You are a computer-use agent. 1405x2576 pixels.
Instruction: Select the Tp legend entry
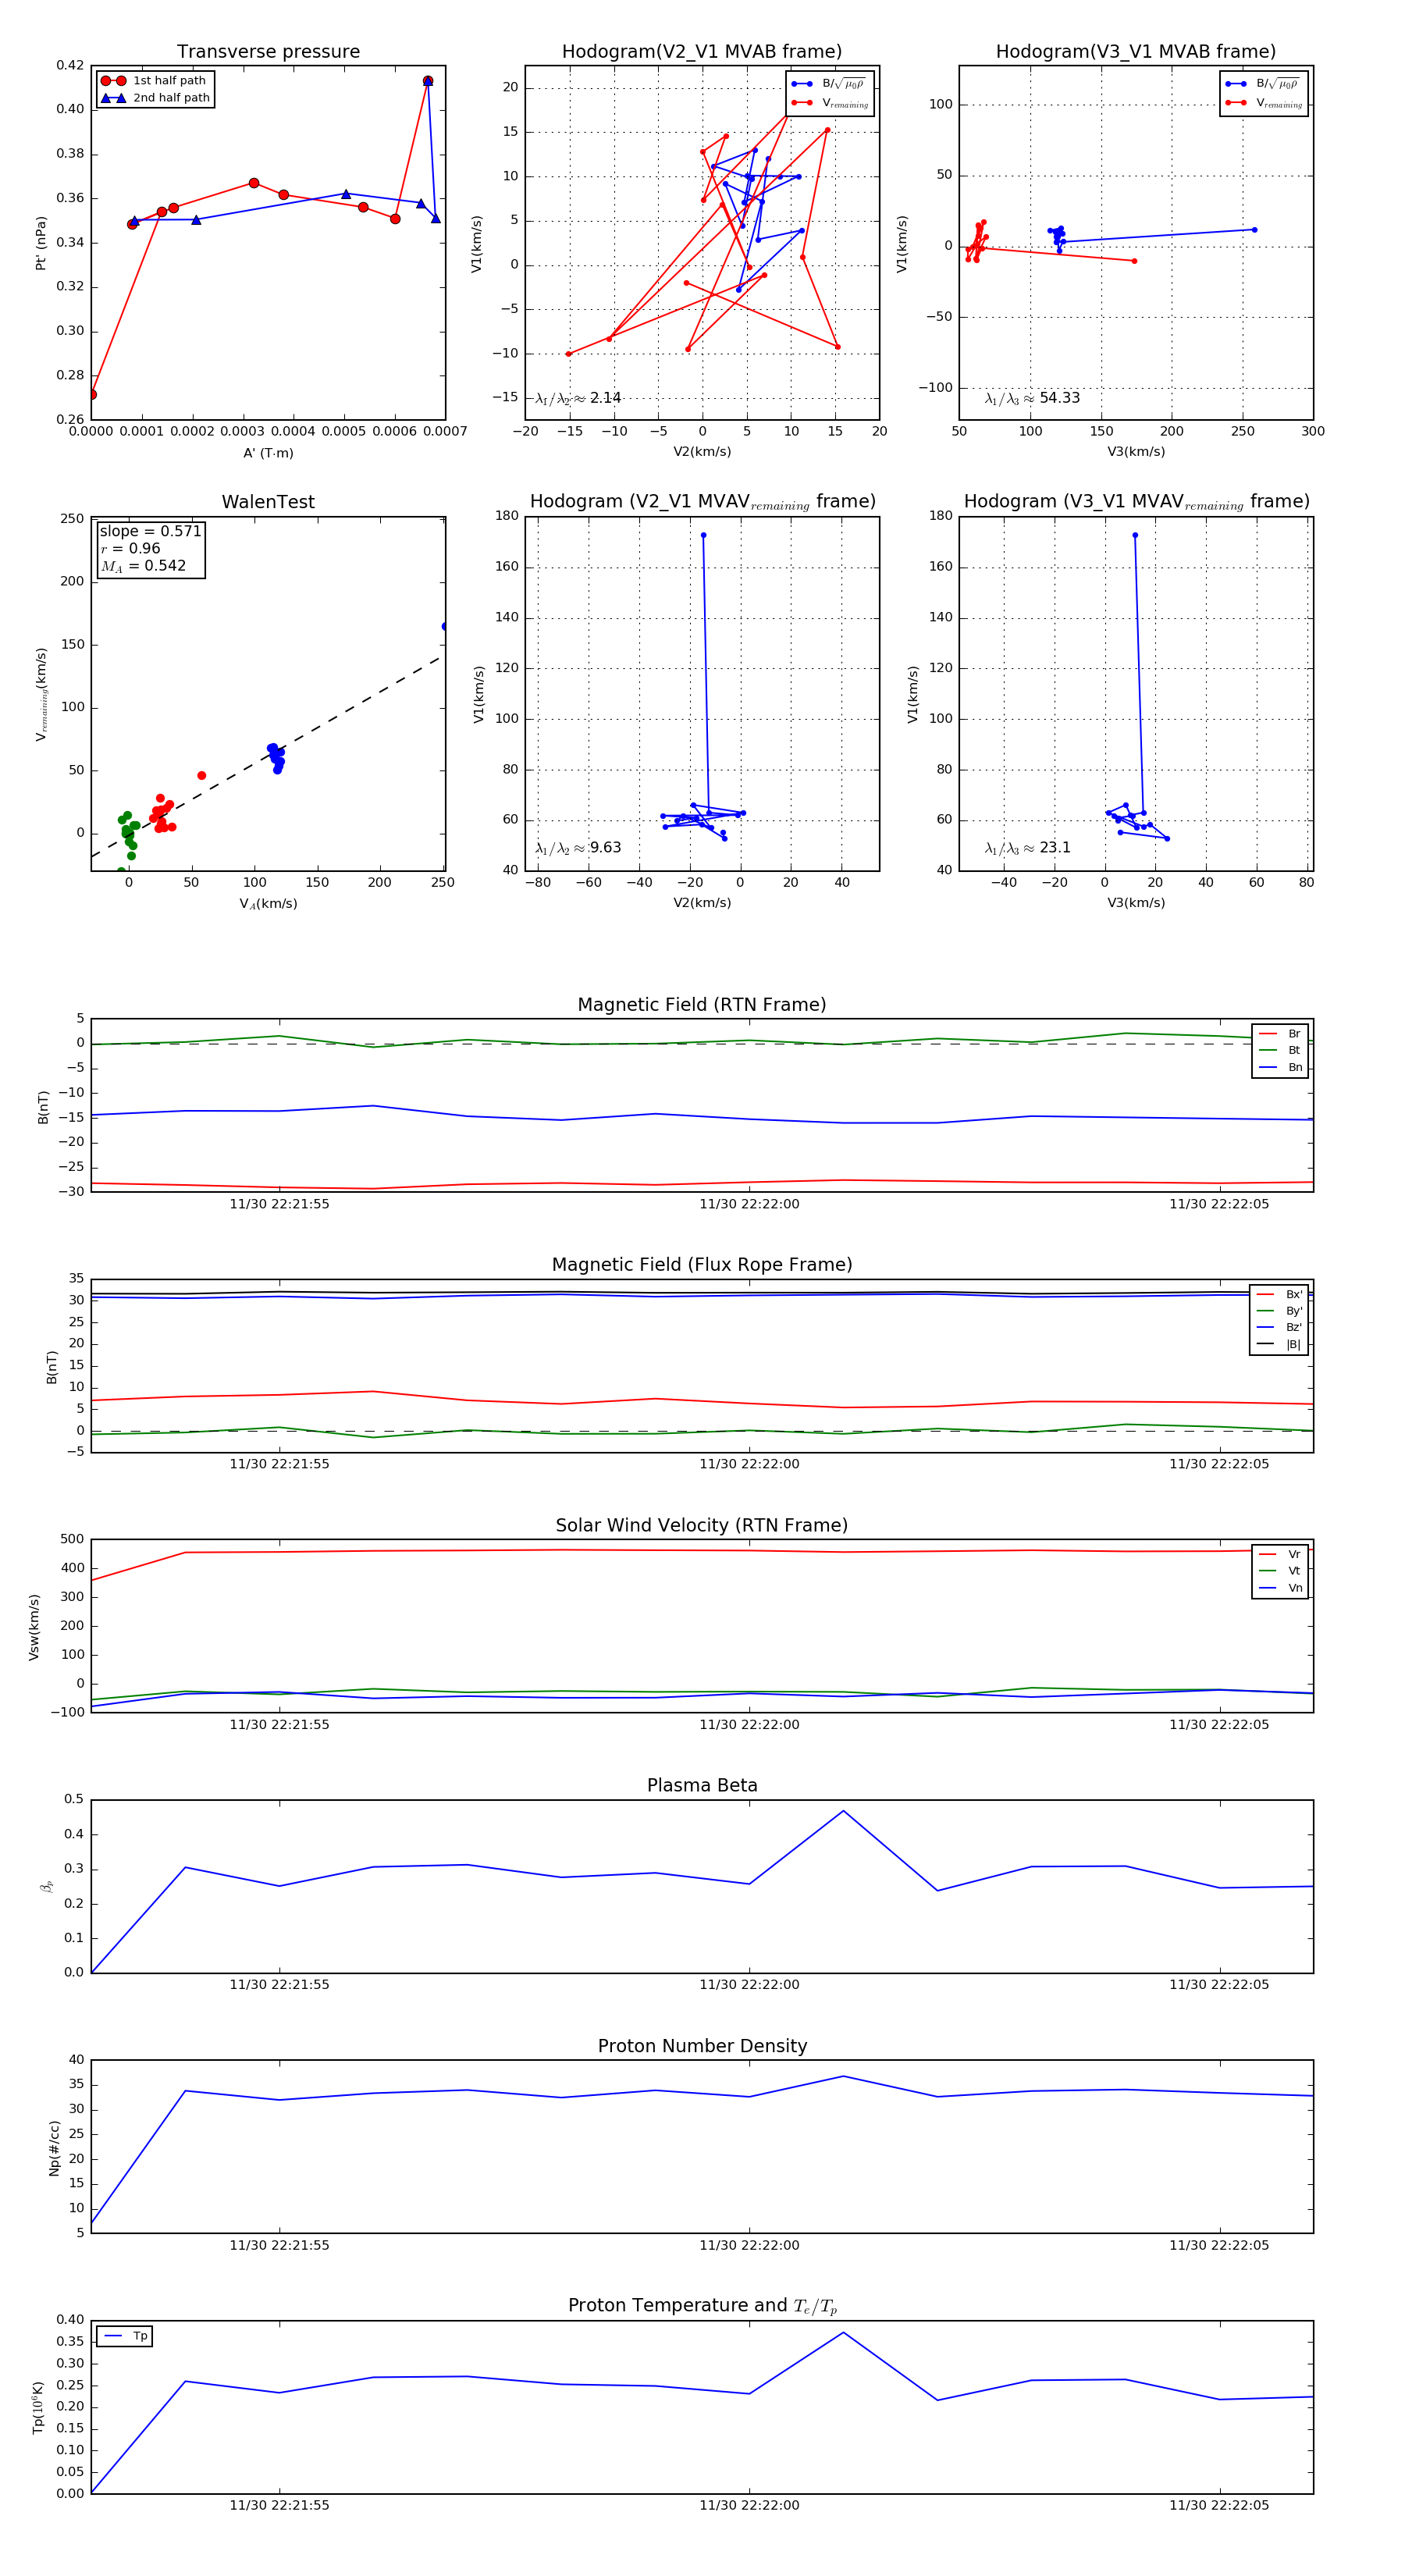[126, 2337]
